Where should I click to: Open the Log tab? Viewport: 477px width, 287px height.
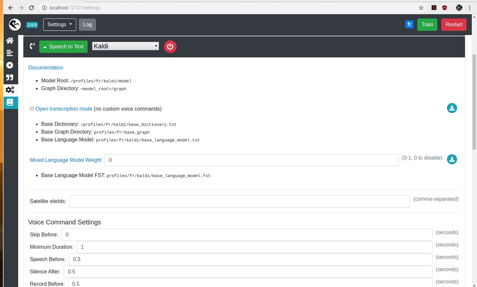[87, 25]
